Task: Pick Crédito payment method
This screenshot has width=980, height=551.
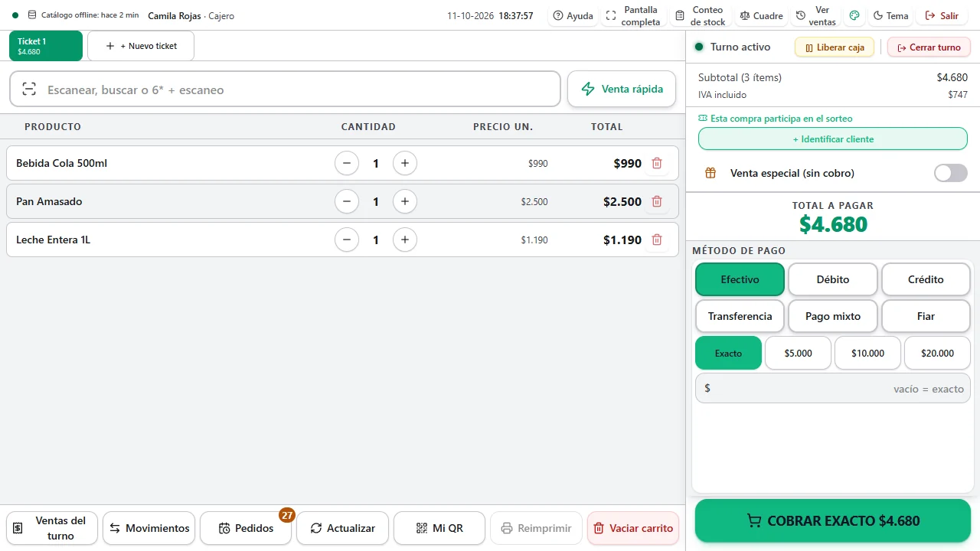Action: point(926,279)
